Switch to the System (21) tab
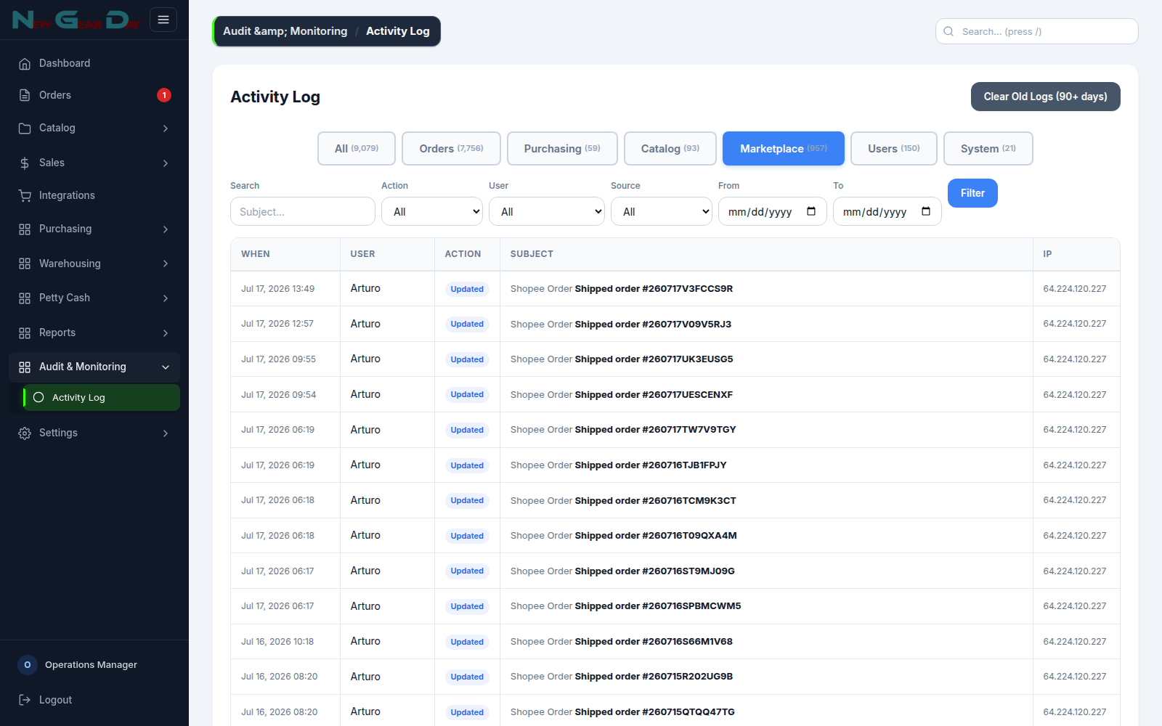This screenshot has width=1162, height=726. coord(988,148)
